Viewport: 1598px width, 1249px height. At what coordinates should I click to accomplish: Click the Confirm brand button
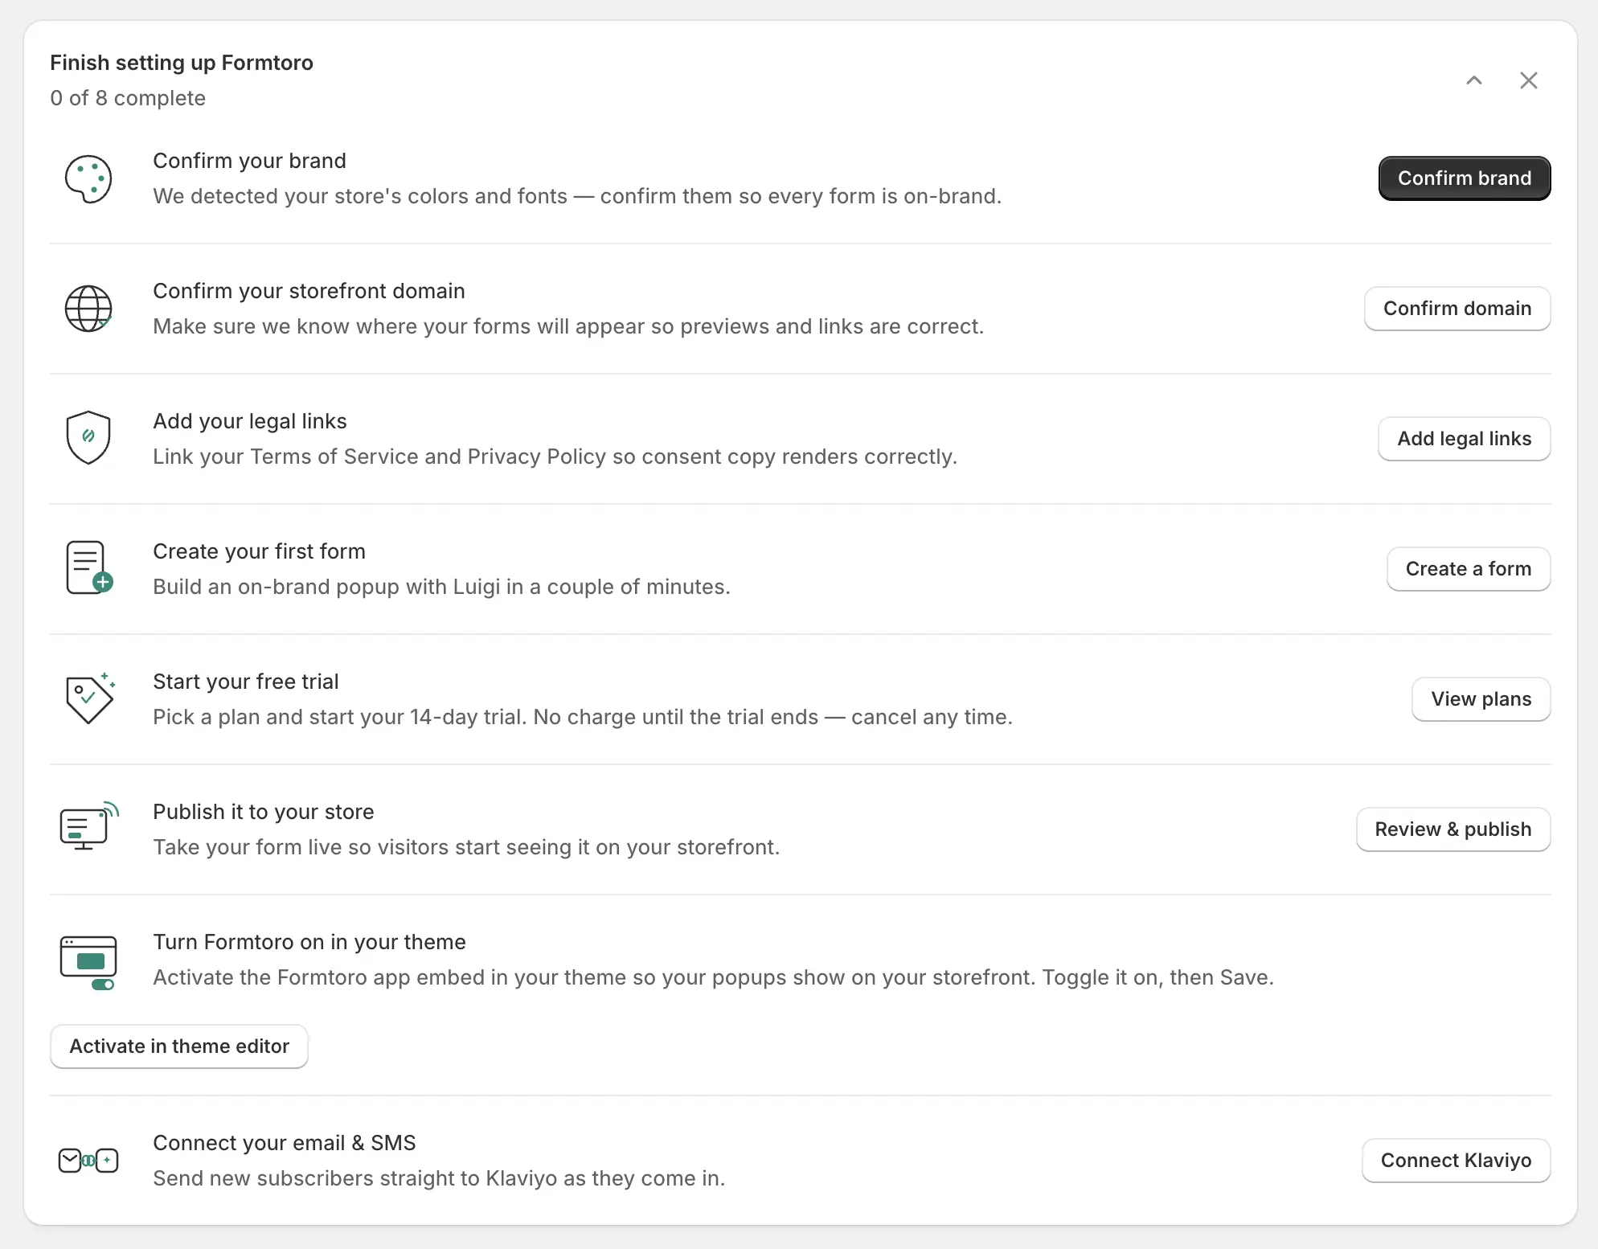[x=1465, y=178]
